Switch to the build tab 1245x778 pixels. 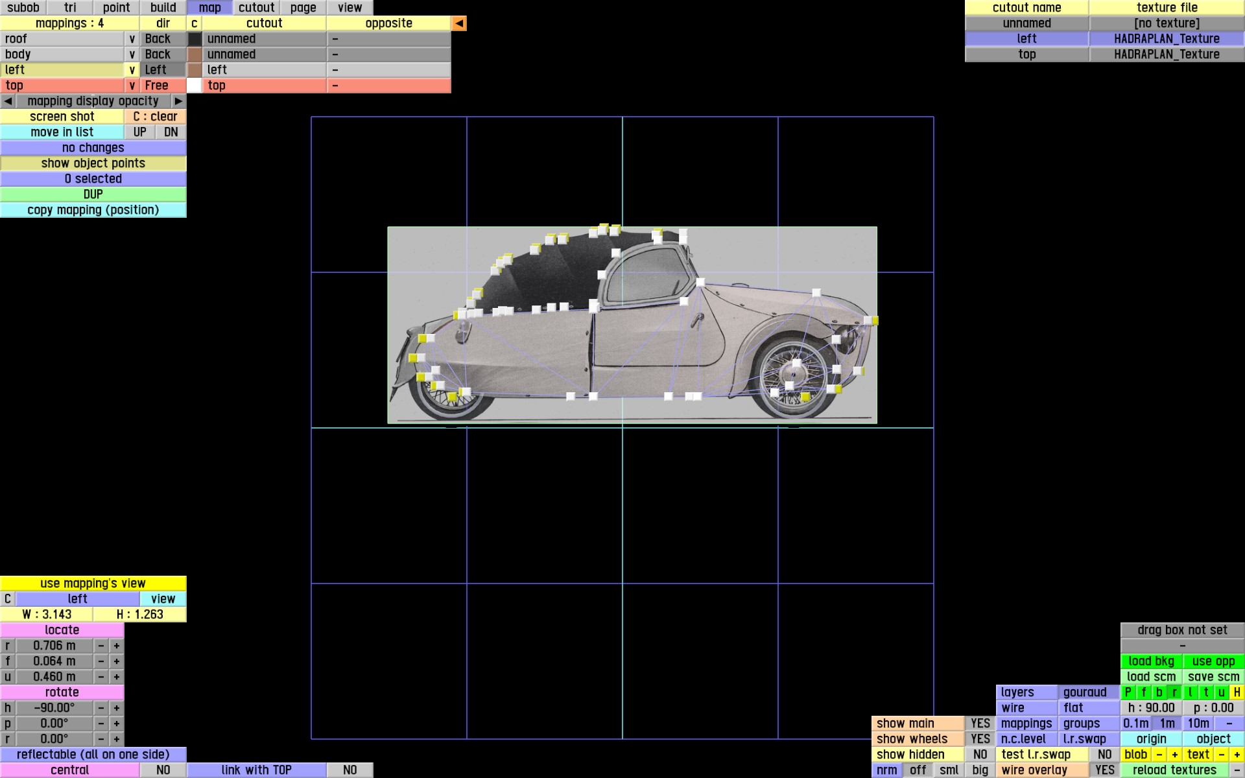[163, 8]
